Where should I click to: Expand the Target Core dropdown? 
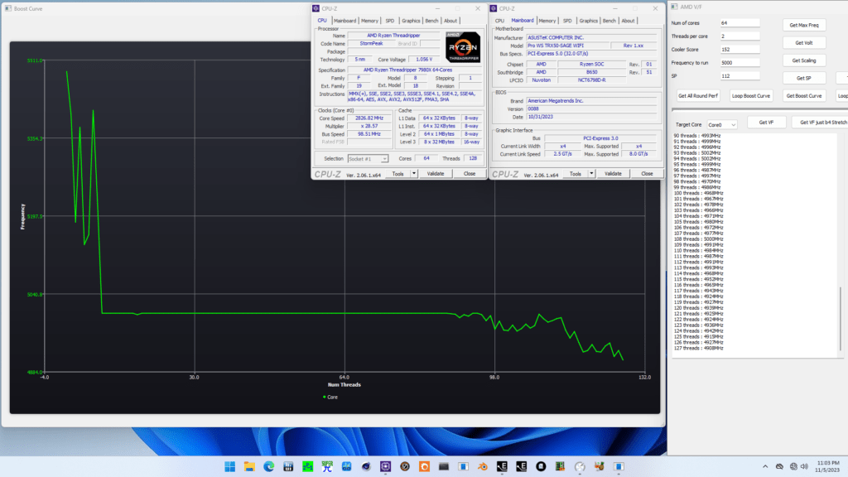pyautogui.click(x=722, y=125)
